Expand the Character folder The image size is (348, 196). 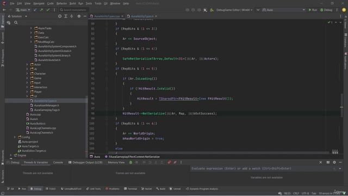point(27,73)
